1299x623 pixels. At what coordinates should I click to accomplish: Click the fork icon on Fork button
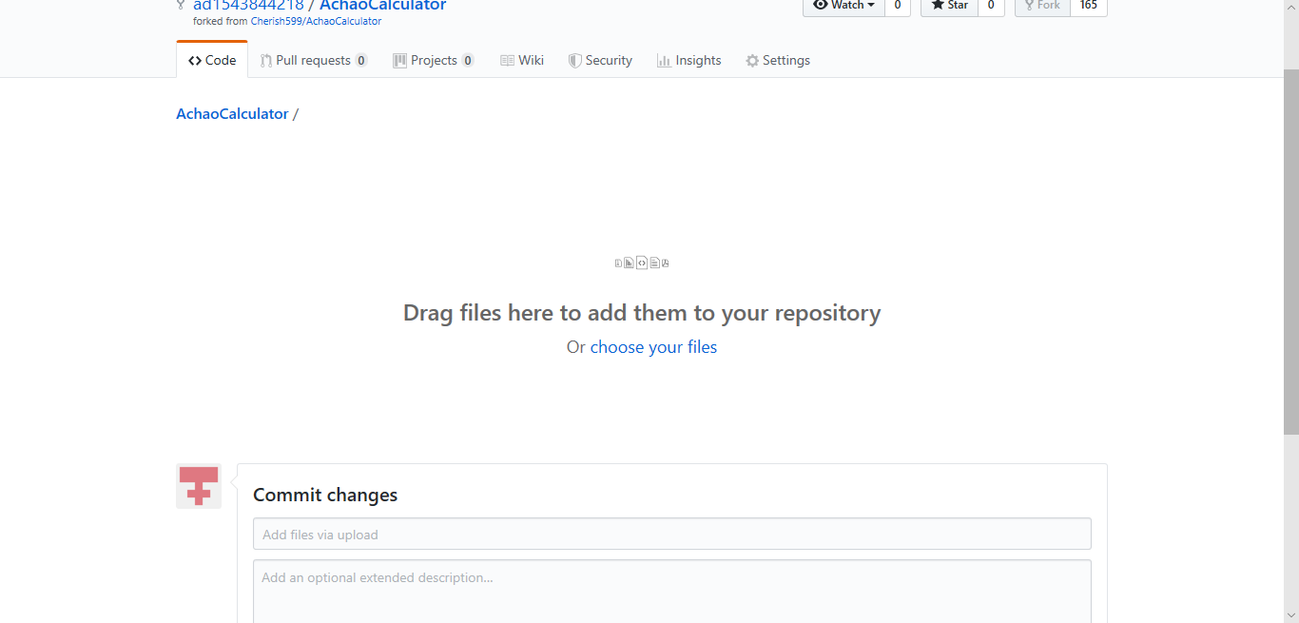(1029, 5)
